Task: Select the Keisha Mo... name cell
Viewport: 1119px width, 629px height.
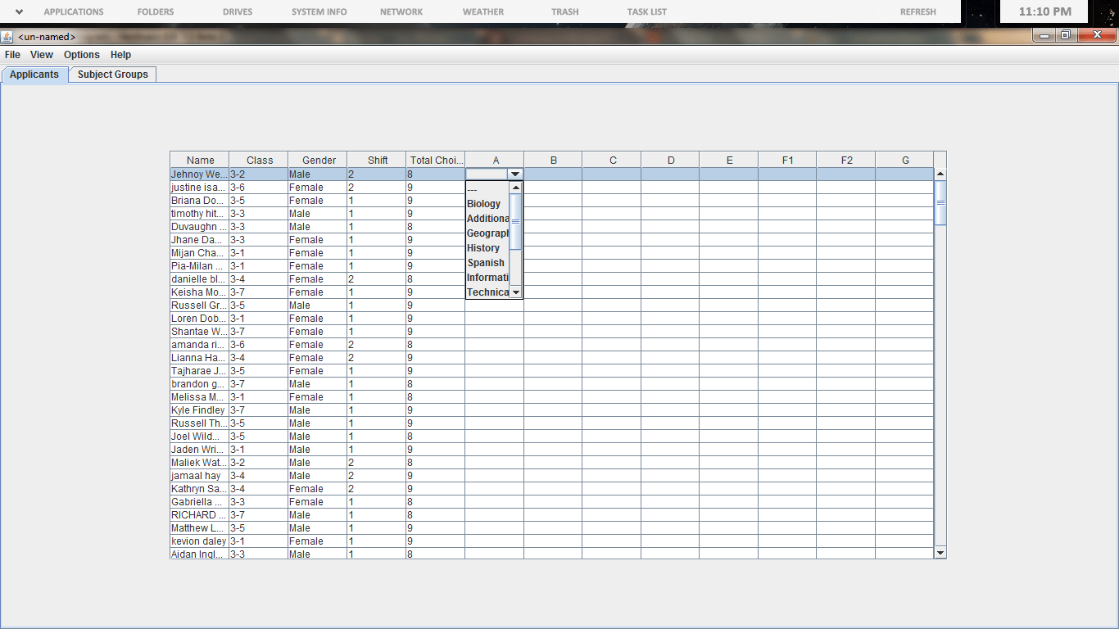Action: (200, 292)
